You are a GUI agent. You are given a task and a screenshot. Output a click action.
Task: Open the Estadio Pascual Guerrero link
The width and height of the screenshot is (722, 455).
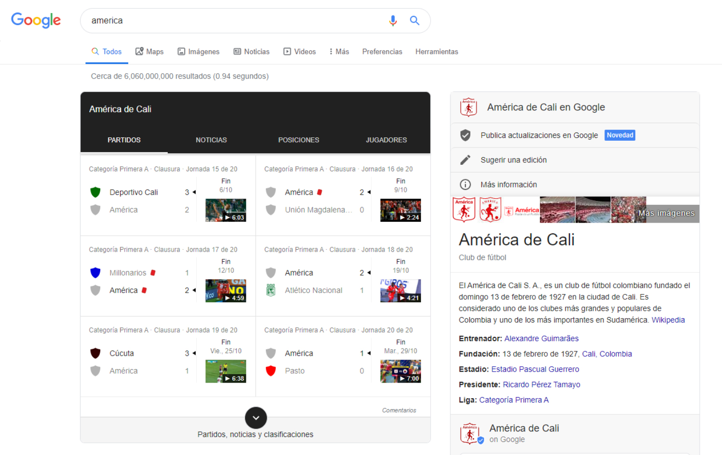[535, 369]
